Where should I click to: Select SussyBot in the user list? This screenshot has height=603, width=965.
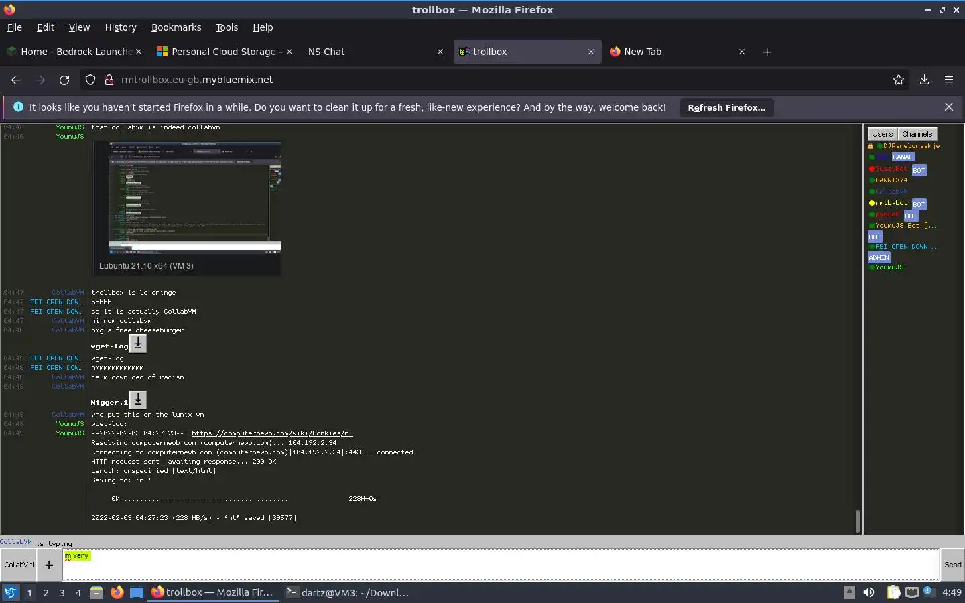(x=891, y=169)
